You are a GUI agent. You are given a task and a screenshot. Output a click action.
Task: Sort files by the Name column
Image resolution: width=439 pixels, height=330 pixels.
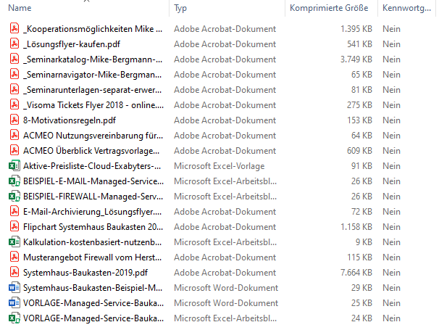[20, 8]
